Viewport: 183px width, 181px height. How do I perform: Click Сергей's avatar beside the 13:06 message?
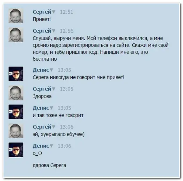(x=16, y=131)
